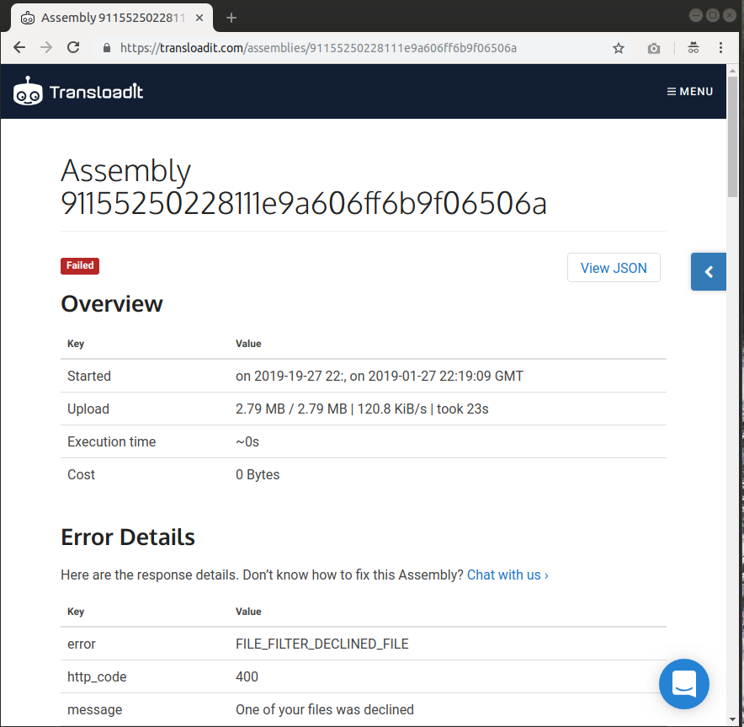Click the browser back arrow
Viewport: 744px width, 727px height.
tap(19, 47)
